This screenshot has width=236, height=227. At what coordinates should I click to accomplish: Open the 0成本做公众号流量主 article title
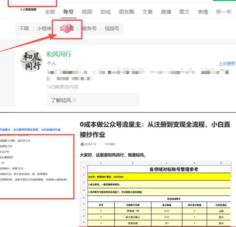155,130
